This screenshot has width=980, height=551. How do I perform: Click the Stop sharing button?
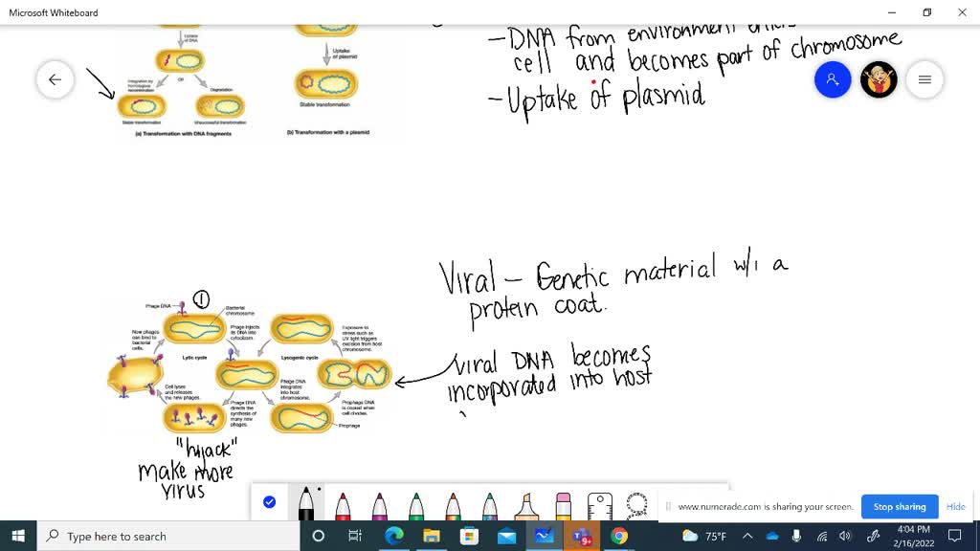pyautogui.click(x=899, y=506)
